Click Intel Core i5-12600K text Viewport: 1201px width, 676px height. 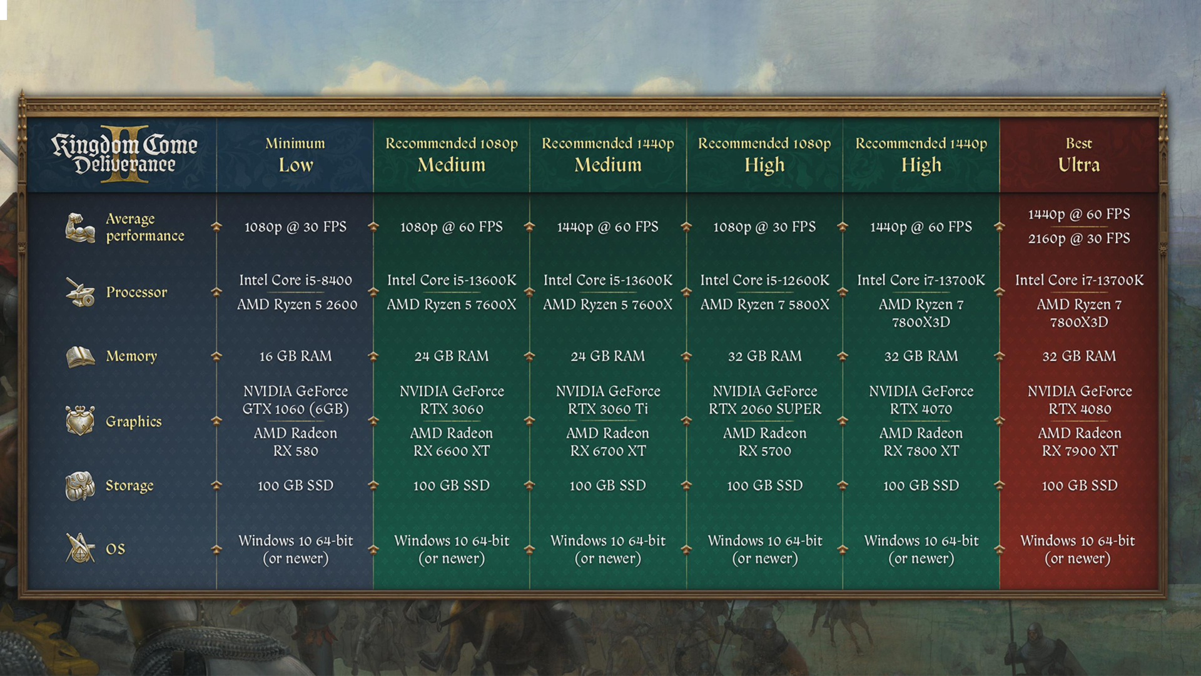pos(764,280)
